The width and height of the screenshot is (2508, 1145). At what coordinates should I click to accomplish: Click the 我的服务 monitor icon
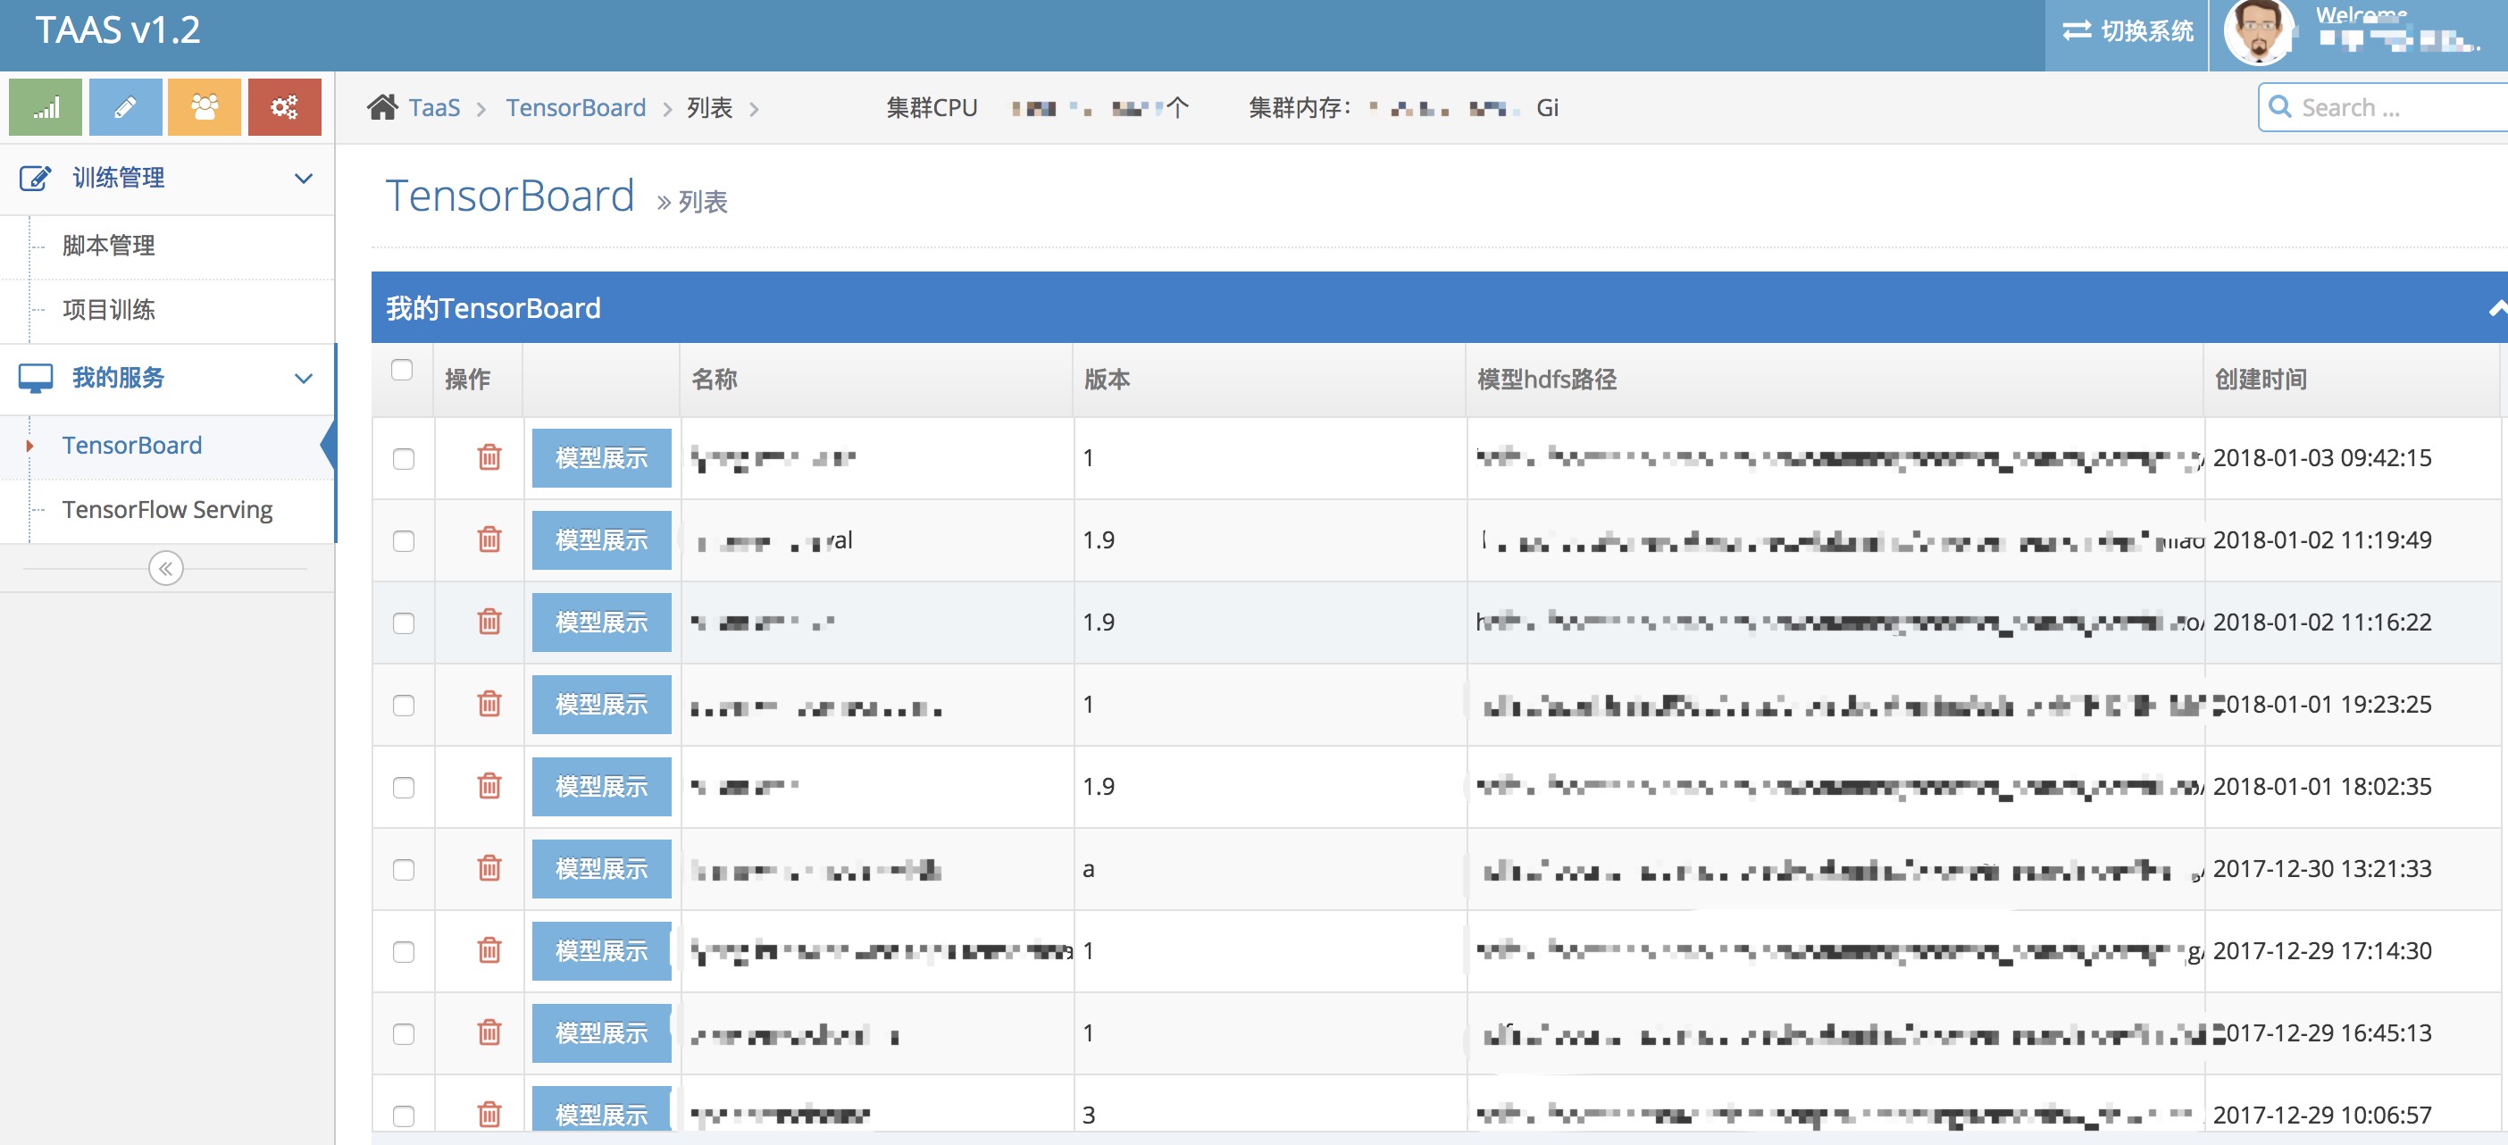35,378
